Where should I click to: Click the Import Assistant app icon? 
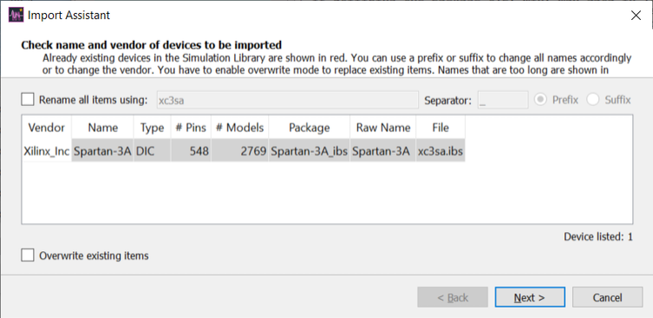16,16
